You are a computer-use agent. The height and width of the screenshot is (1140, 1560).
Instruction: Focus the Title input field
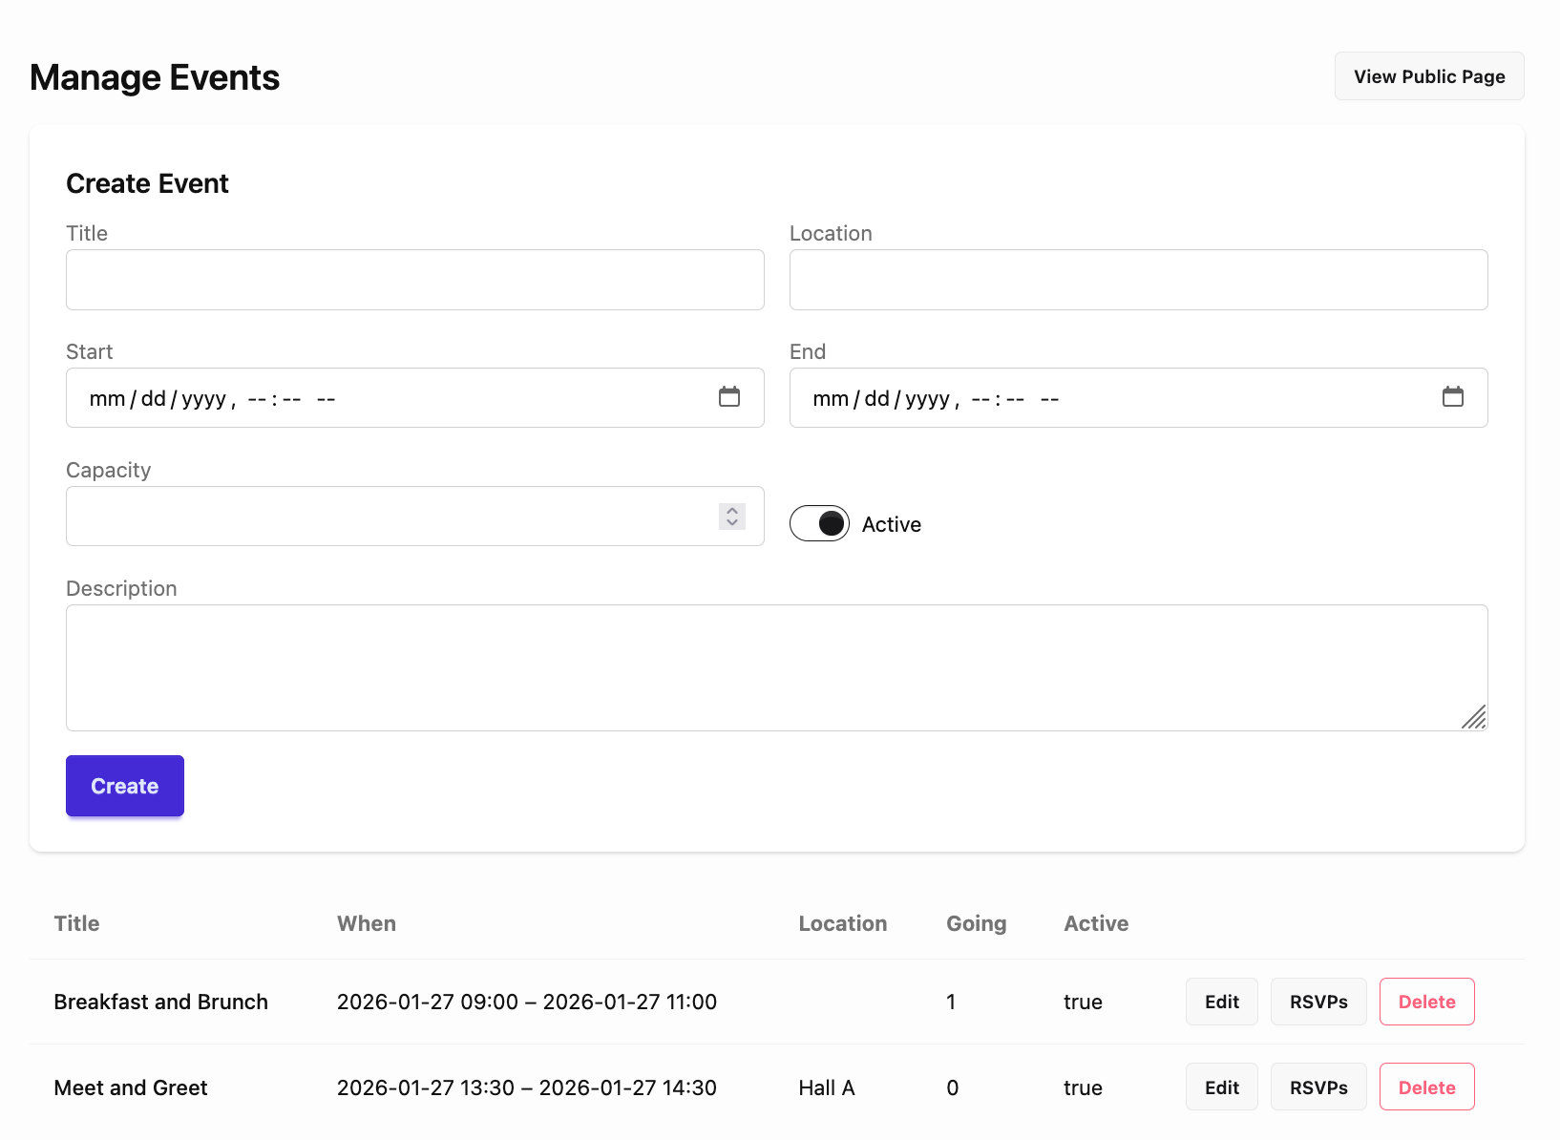click(x=414, y=280)
